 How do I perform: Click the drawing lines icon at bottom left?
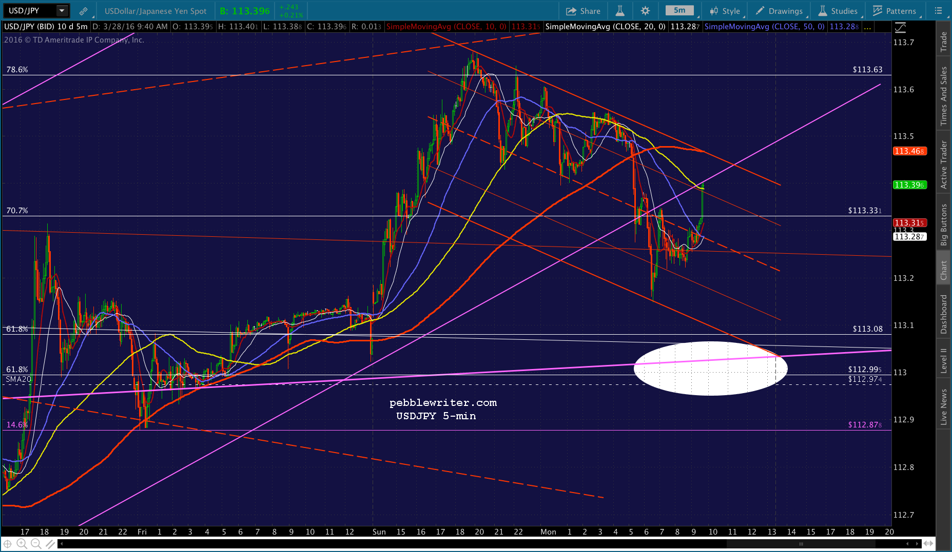pos(50,544)
